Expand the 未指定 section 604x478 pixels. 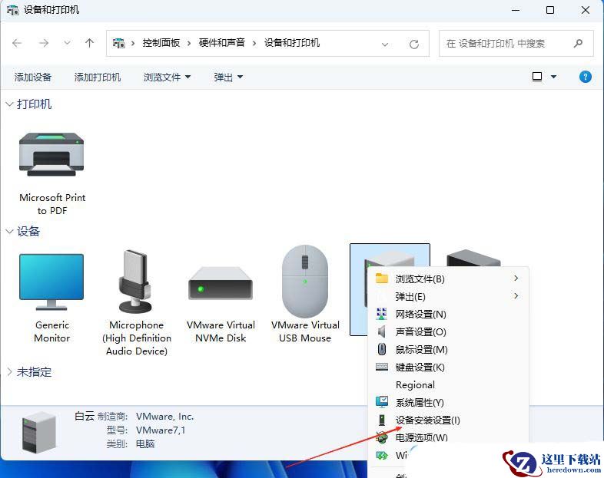pyautogui.click(x=10, y=371)
